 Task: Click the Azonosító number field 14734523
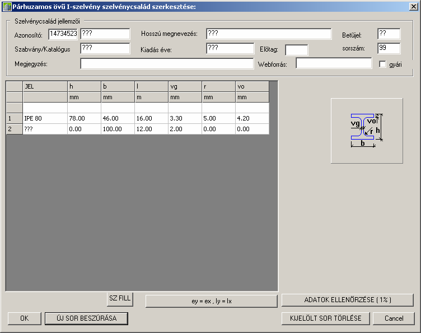63,34
